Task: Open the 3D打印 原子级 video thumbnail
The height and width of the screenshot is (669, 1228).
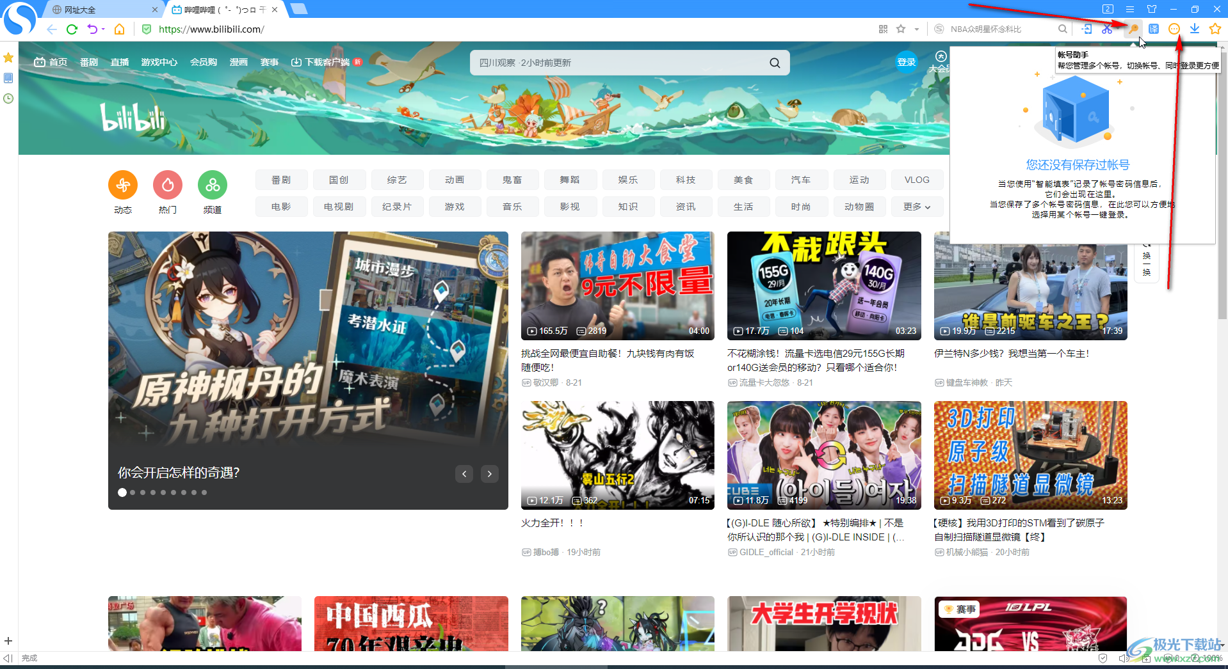Action: (1030, 455)
